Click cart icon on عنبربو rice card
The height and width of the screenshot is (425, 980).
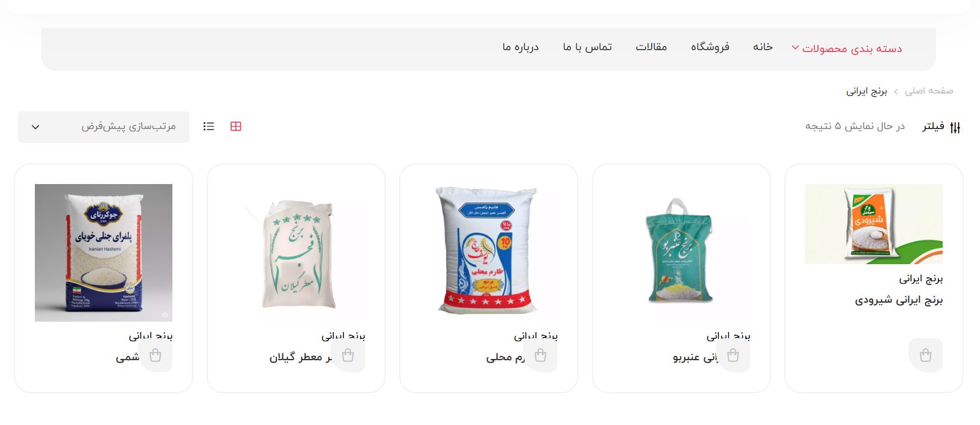(x=733, y=355)
